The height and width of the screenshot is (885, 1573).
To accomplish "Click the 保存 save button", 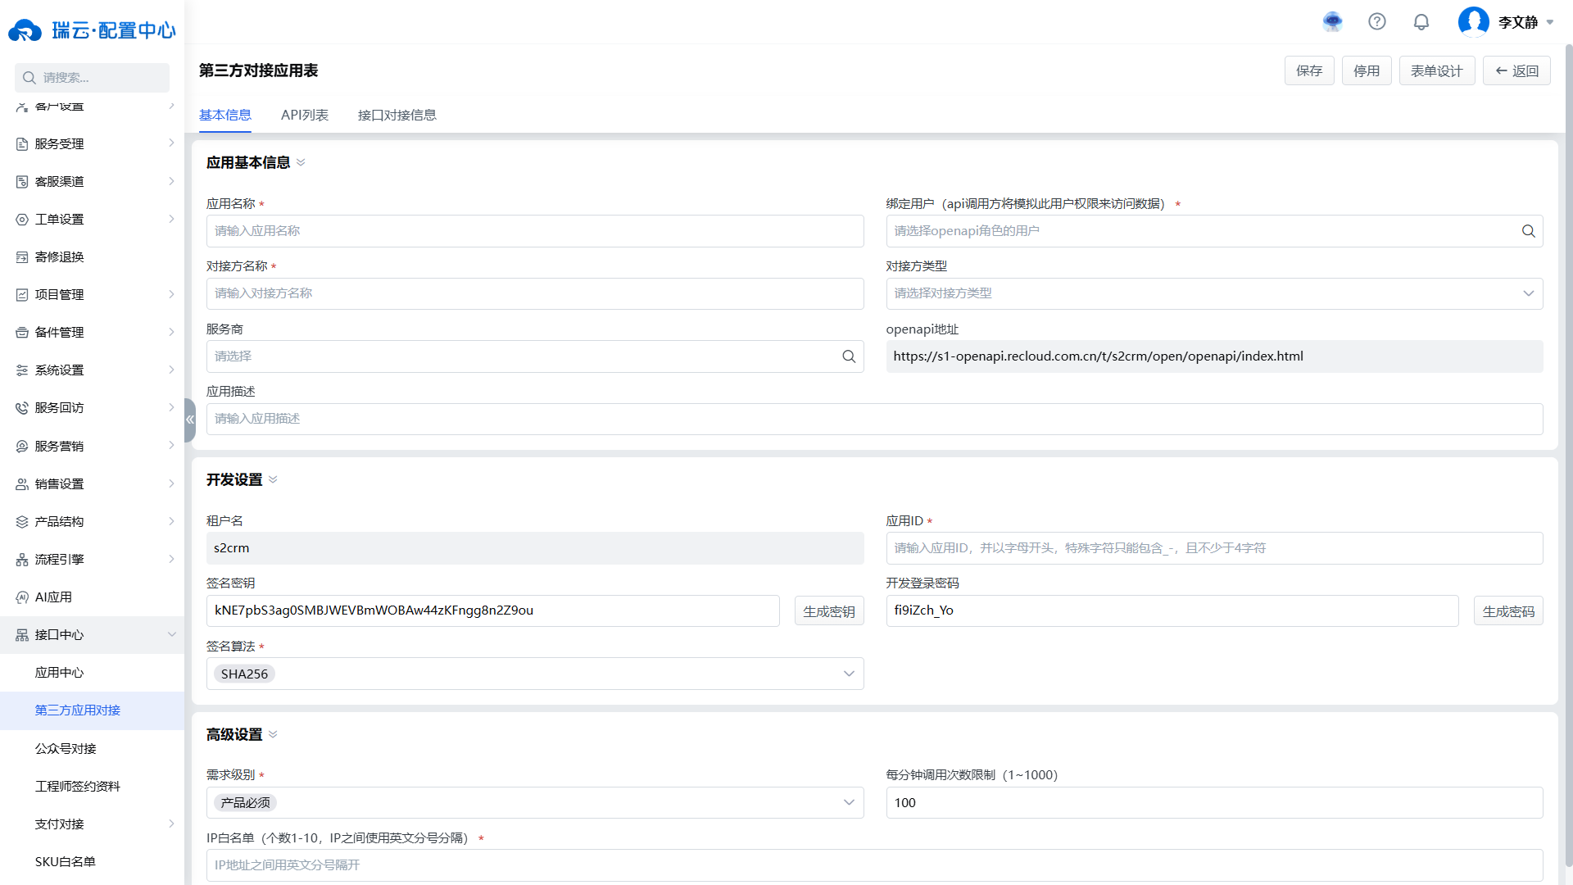I will pos(1308,71).
